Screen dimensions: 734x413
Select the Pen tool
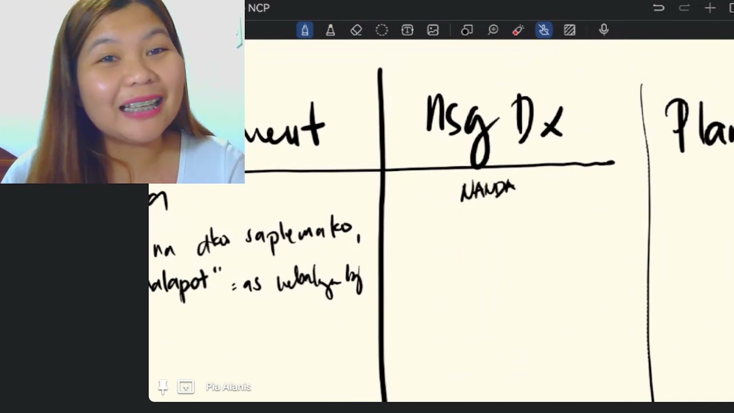(x=304, y=30)
